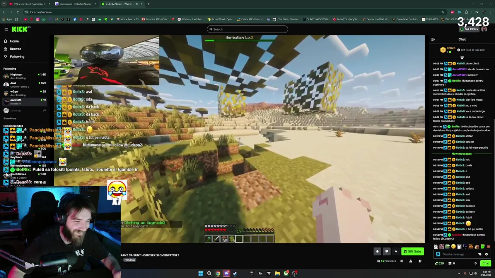Image resolution: width=495 pixels, height=278 pixels.
Task: Open chat settings gear icon
Action: coord(476,263)
